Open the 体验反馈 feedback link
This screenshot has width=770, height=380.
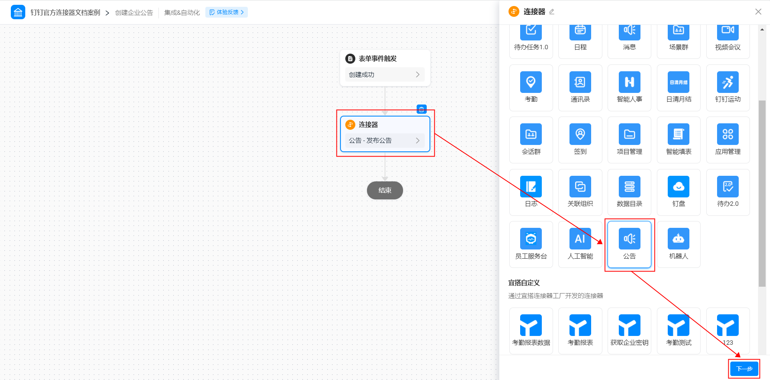point(227,12)
